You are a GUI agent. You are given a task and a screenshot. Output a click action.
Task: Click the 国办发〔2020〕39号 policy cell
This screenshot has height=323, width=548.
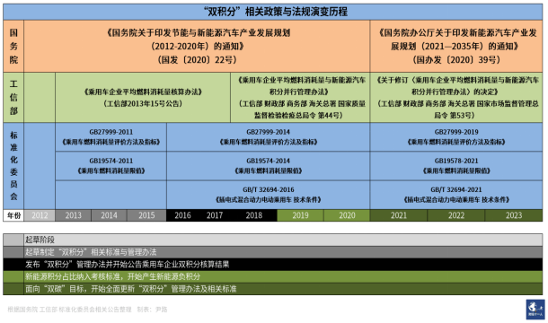pos(456,46)
